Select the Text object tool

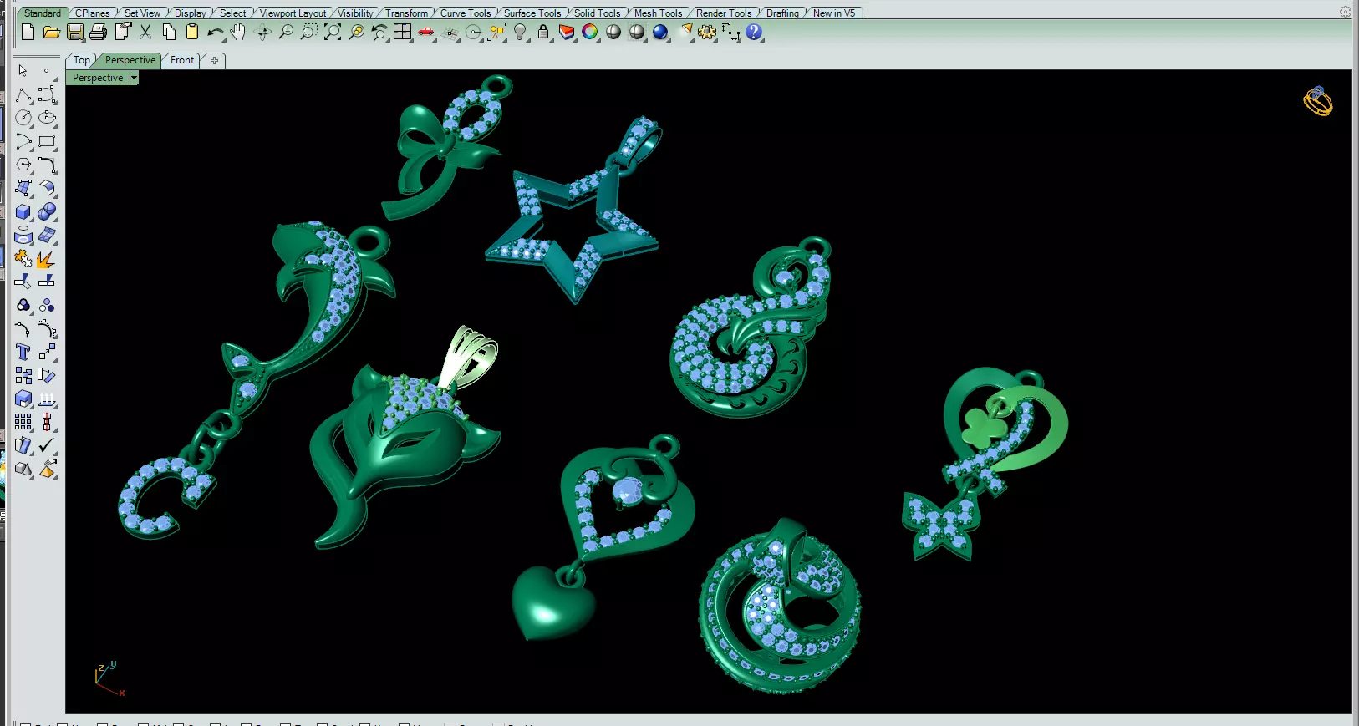[23, 353]
